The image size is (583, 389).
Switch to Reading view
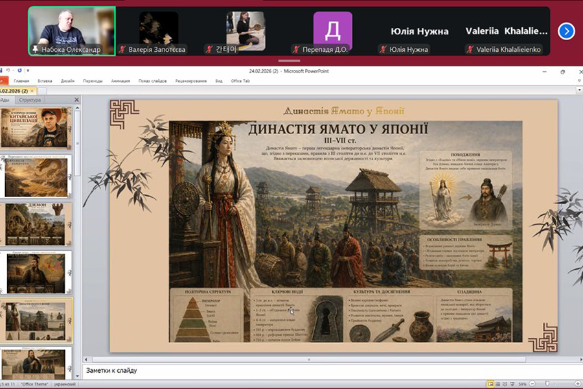(x=506, y=384)
